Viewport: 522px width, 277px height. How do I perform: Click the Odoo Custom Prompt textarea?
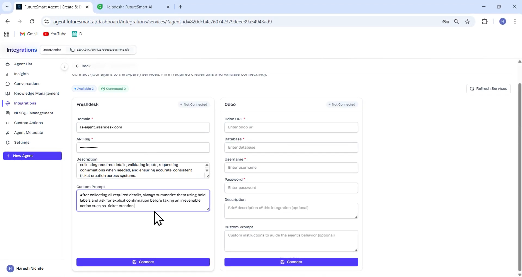[291, 241]
